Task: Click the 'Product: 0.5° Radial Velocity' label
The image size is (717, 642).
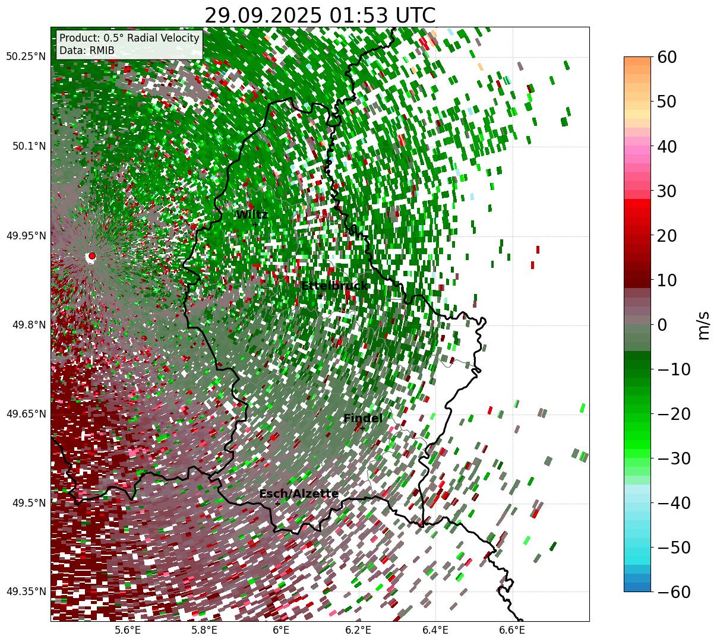Action: [129, 38]
